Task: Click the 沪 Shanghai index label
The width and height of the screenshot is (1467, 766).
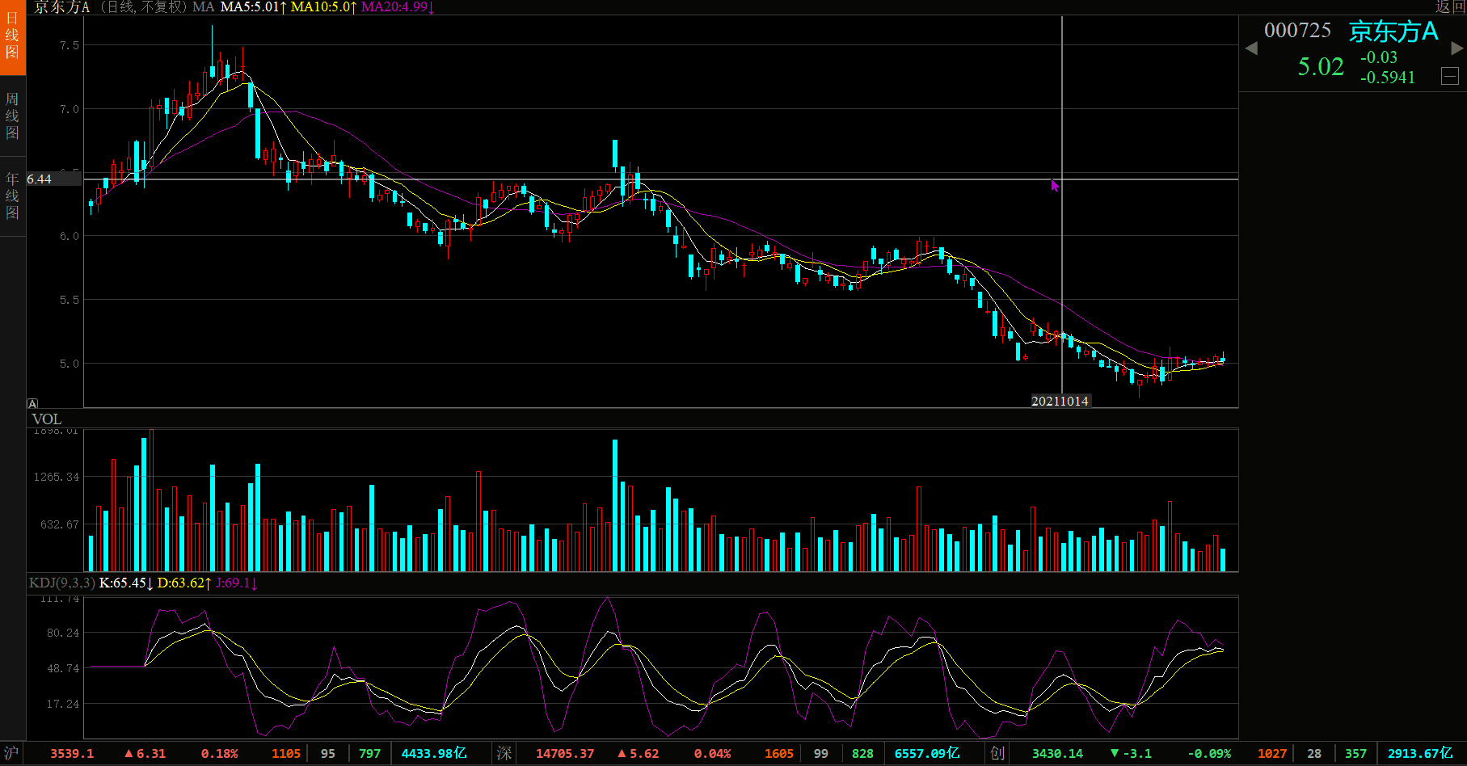Action: pyautogui.click(x=11, y=753)
